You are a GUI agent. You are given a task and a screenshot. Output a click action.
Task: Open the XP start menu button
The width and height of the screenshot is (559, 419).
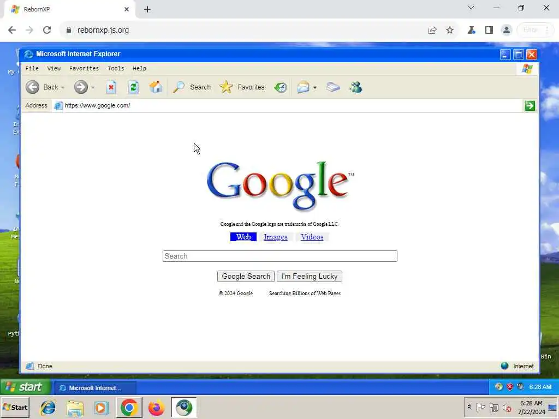point(25,387)
